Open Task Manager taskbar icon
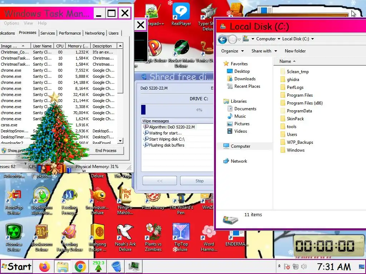366x274 pixels. 134,267
